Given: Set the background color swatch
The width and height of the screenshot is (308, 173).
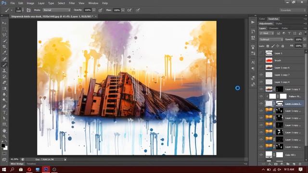Looking at the screenshot, I should [6, 148].
